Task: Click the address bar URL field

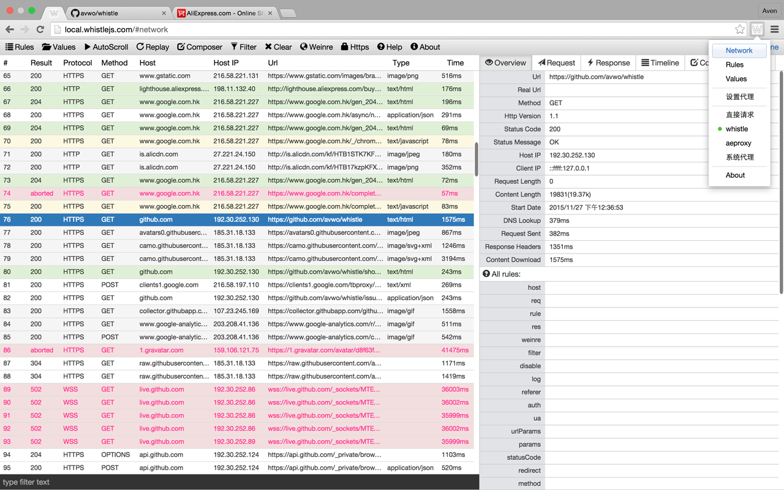Action: (x=392, y=29)
